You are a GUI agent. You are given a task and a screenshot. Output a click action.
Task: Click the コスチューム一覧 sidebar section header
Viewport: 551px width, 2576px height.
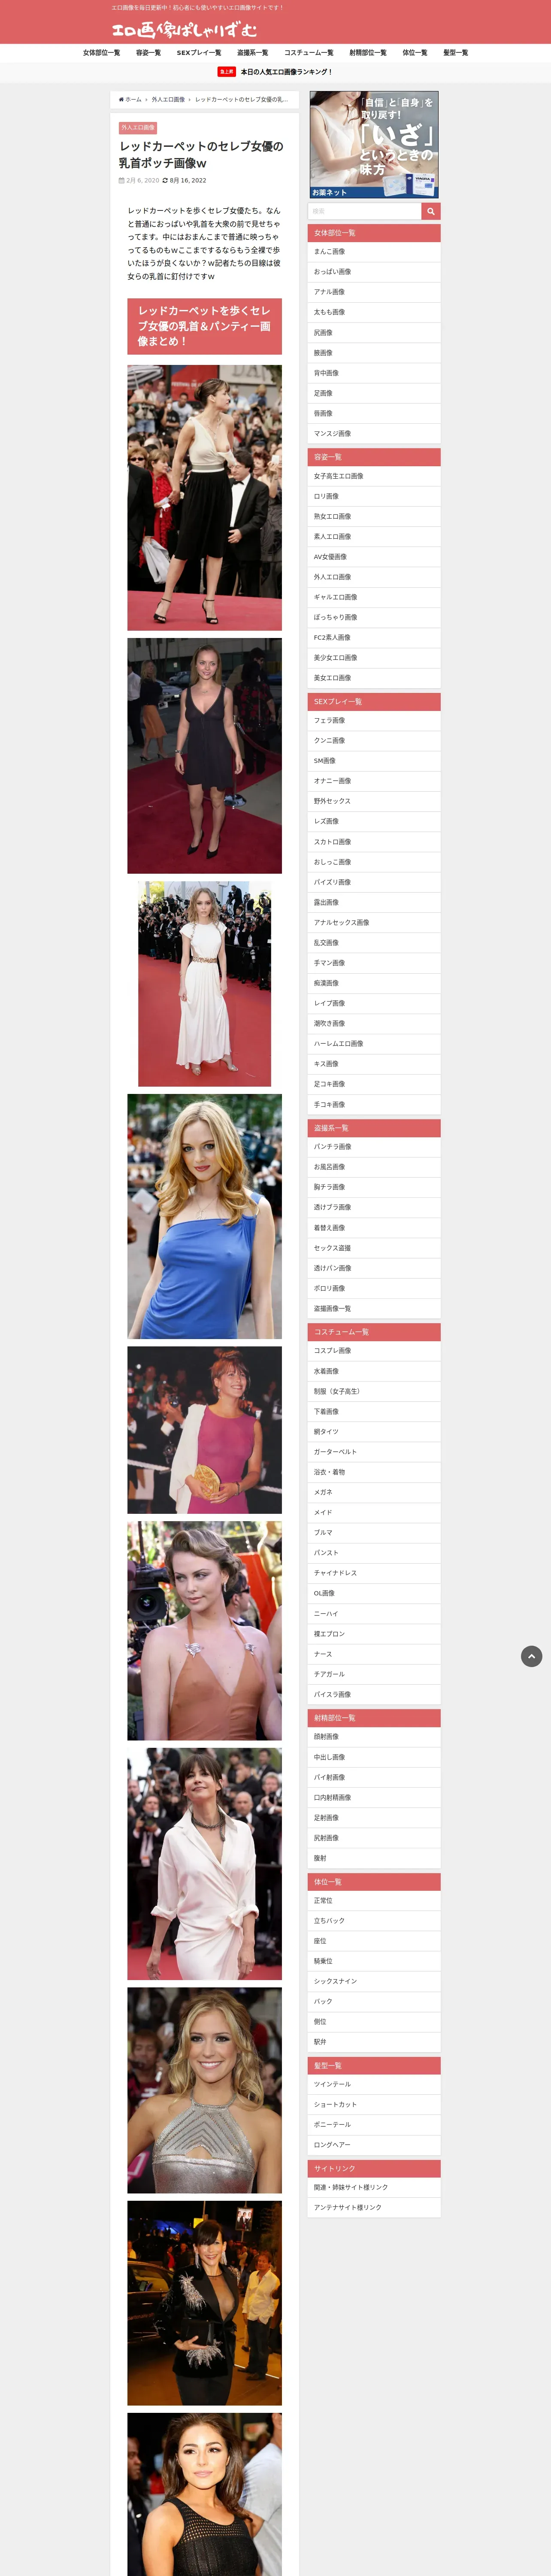374,1332
